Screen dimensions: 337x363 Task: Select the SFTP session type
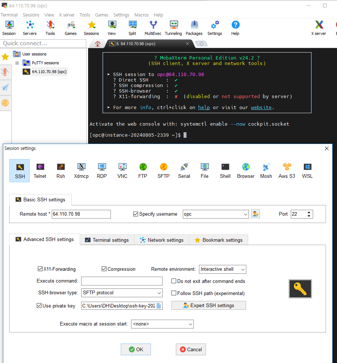(x=163, y=170)
